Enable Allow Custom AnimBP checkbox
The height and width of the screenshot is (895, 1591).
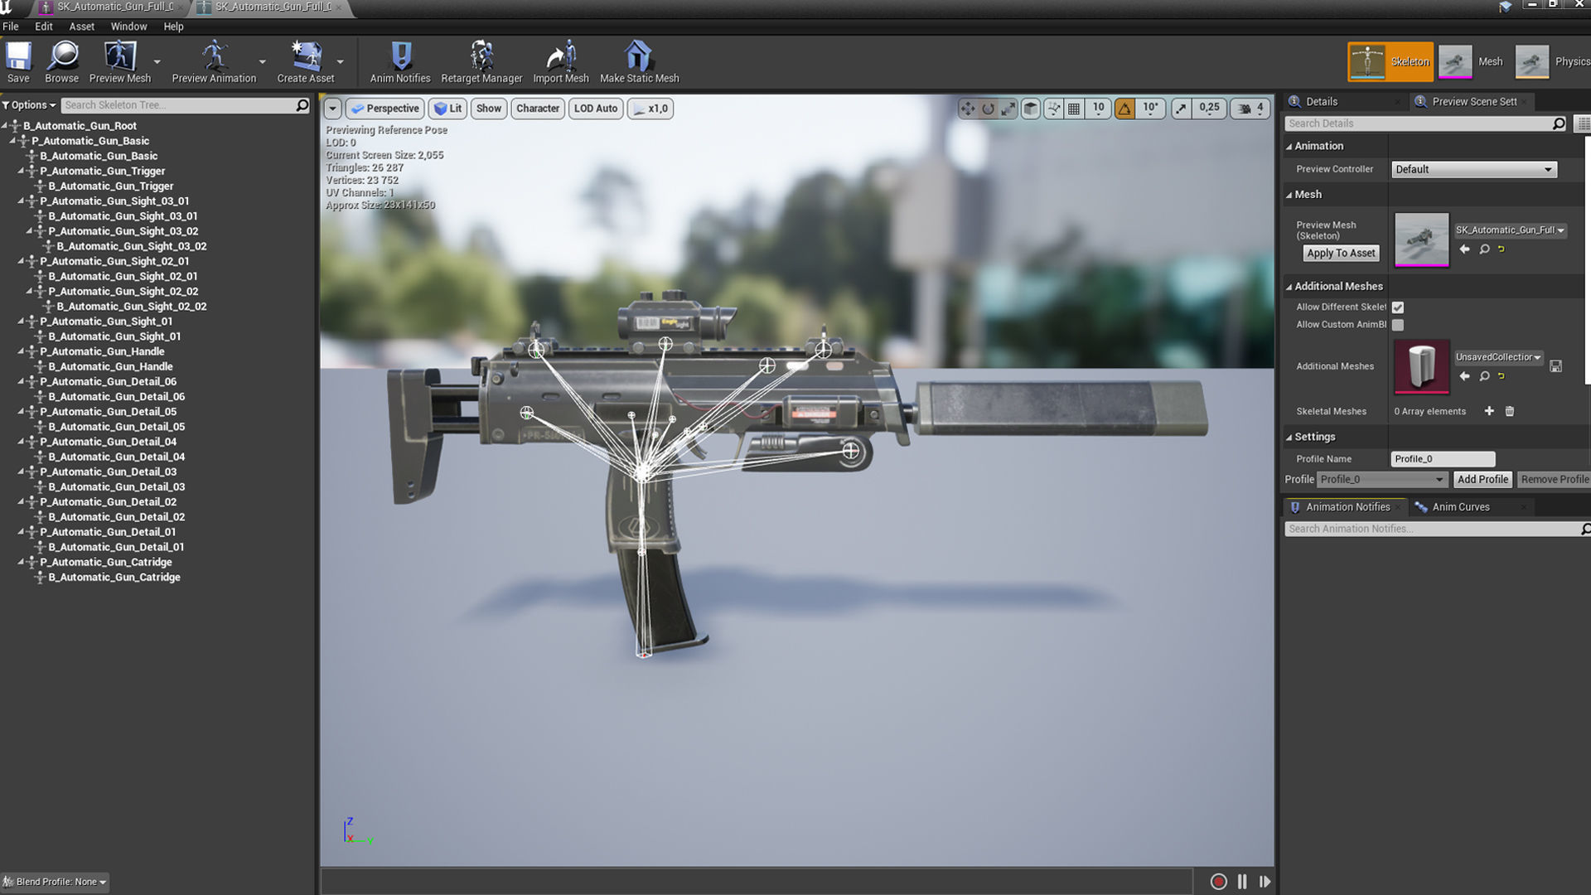1398,325
